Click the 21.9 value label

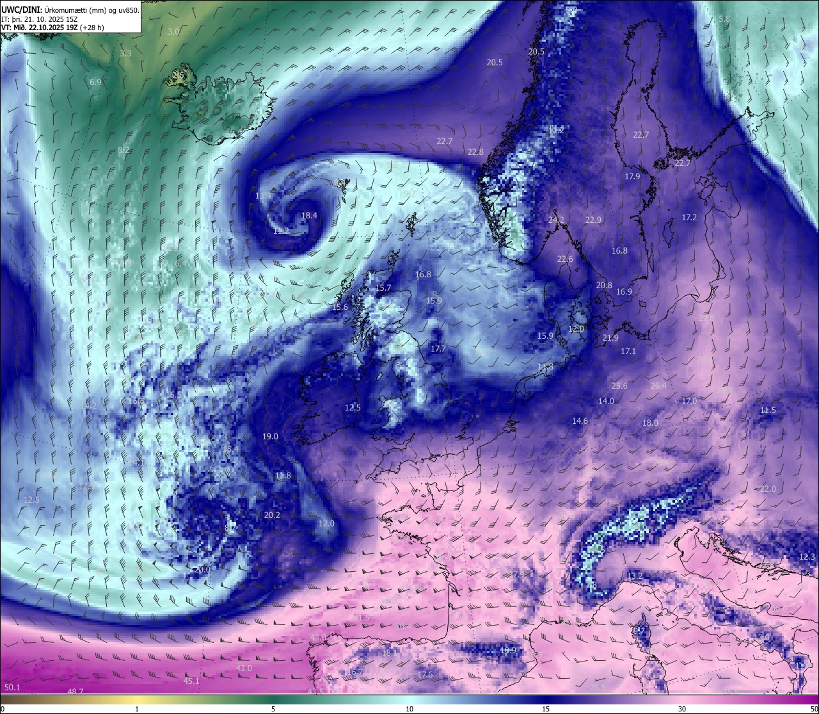click(x=610, y=338)
